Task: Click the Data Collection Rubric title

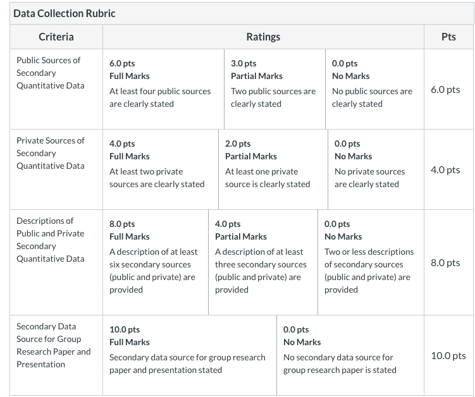Action: 65,14
